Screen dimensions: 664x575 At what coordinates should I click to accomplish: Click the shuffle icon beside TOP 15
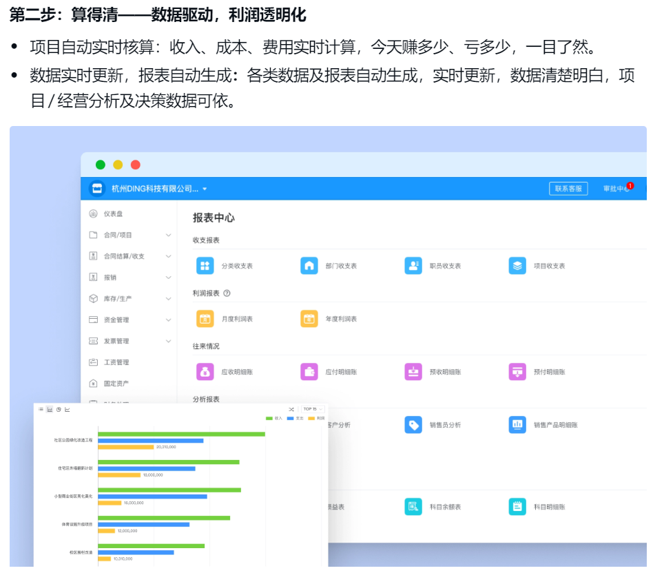click(291, 409)
